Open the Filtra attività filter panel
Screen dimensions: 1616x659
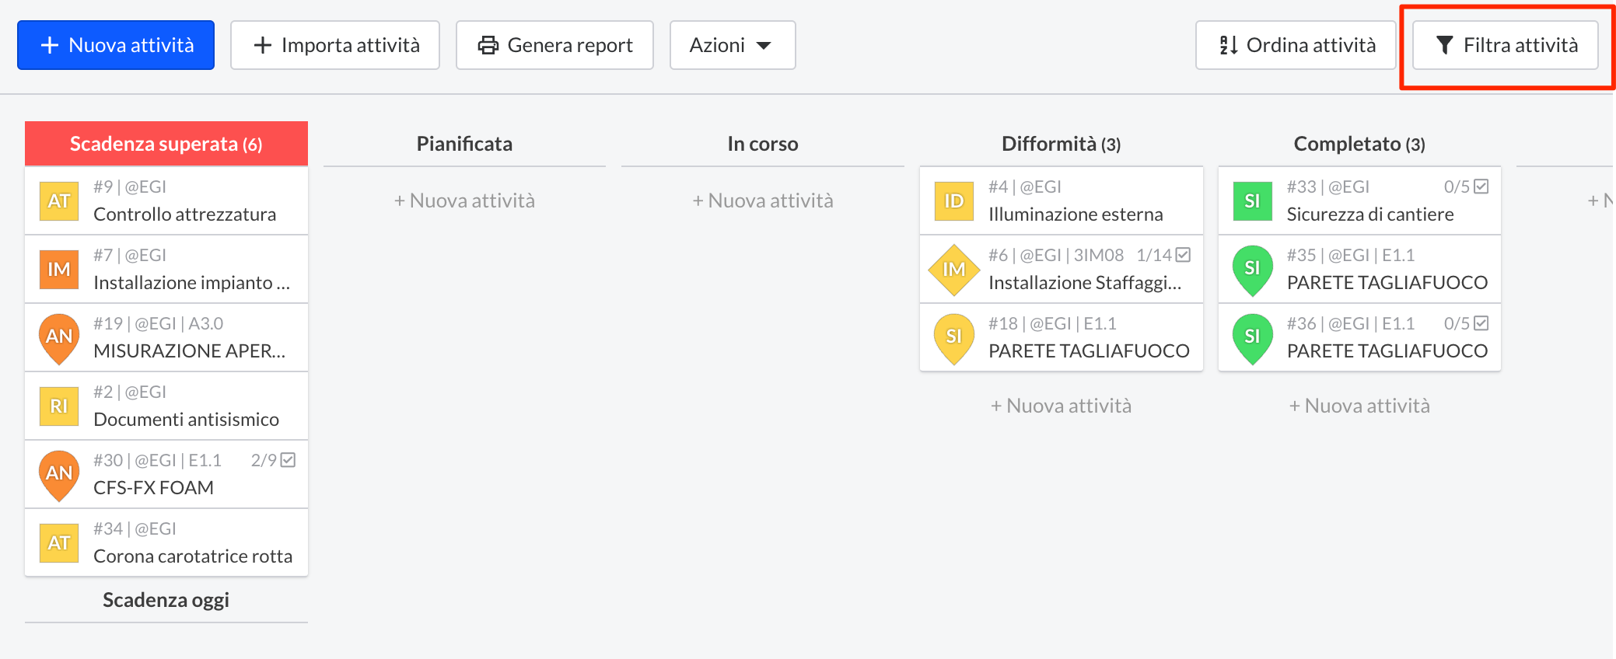1505,45
